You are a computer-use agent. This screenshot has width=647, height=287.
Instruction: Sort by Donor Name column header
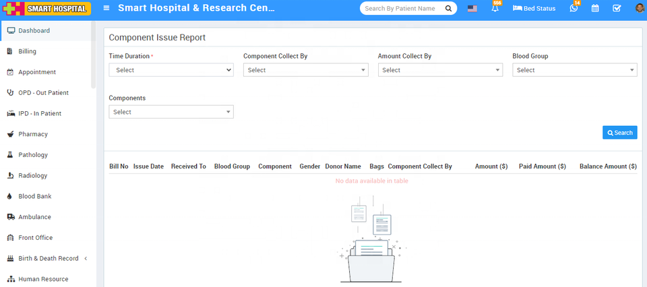343,166
